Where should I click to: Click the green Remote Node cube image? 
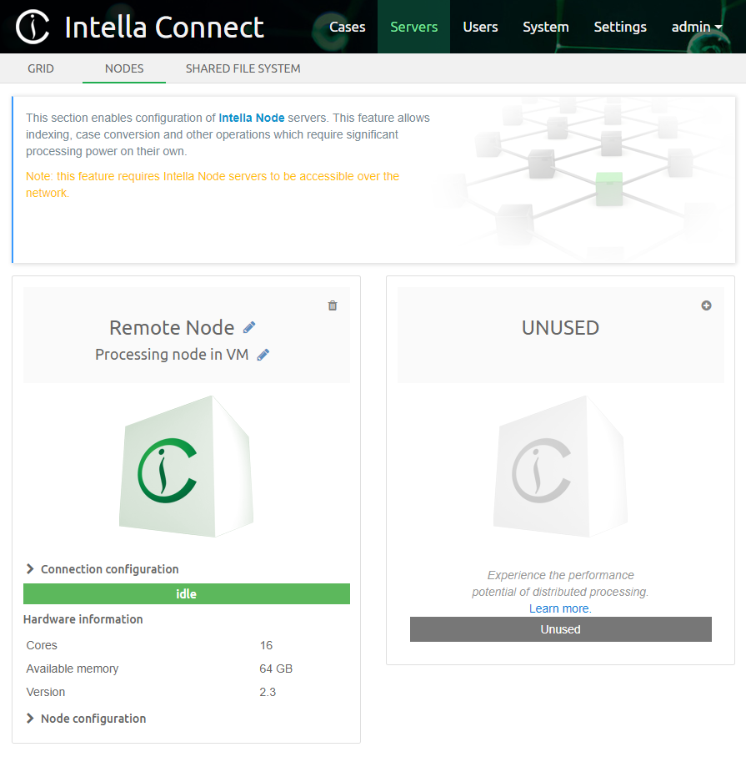tap(187, 466)
